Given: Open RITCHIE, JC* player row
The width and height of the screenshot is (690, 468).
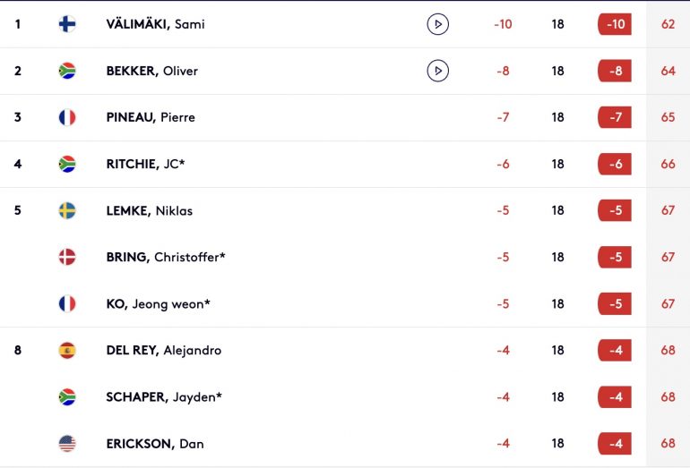Looking at the screenshot, I should pos(345,164).
